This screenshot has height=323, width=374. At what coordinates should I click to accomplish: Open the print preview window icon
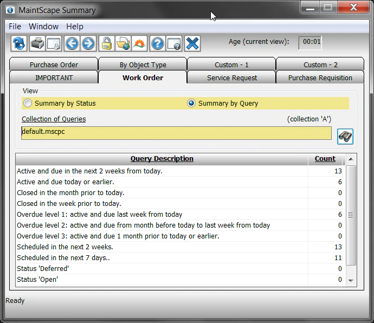pyautogui.click(x=54, y=44)
